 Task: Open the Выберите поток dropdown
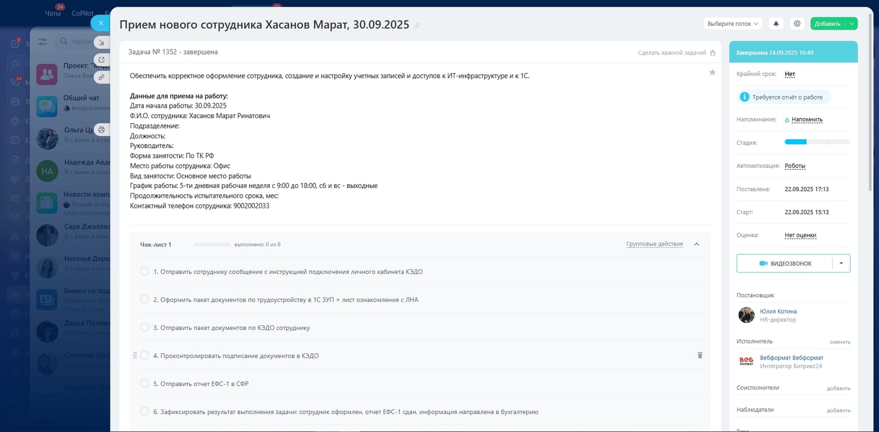732,24
